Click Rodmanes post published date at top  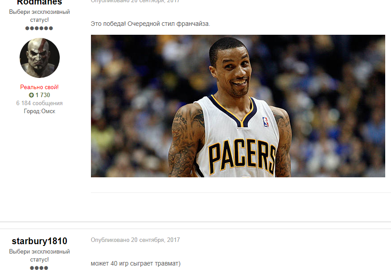point(135,1)
